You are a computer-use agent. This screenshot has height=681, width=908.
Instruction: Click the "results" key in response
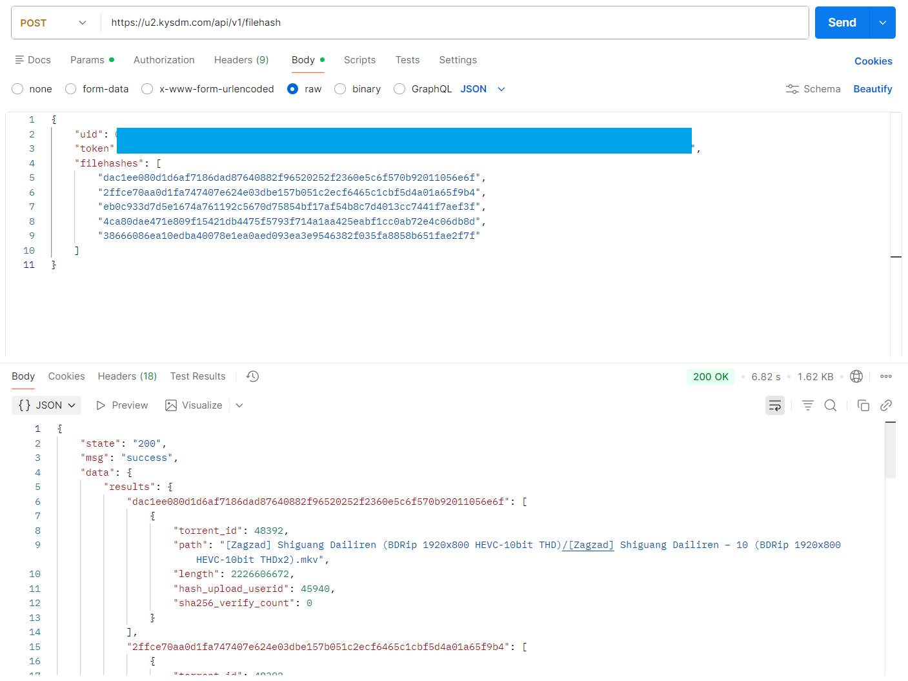point(129,487)
